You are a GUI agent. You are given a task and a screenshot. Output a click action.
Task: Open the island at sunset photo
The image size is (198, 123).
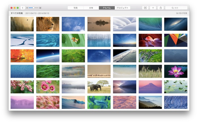click(x=99, y=24)
